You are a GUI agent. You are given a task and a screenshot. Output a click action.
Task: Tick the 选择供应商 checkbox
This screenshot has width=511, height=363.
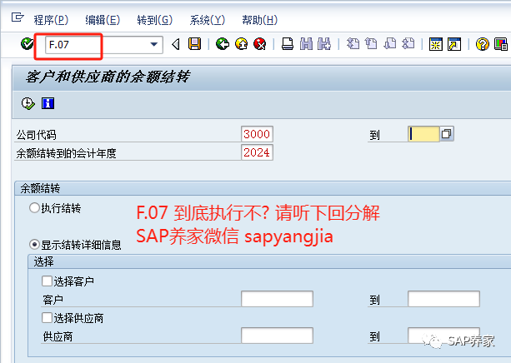47,318
